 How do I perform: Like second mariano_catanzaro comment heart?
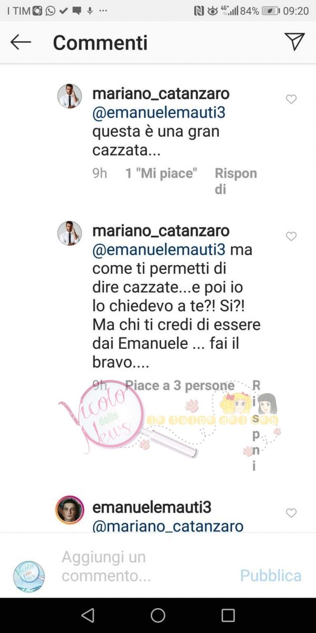point(291,236)
